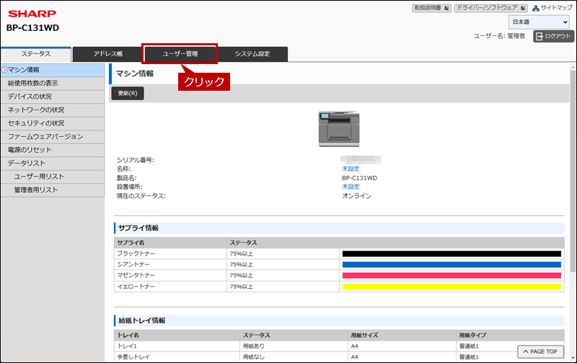Open 管理者用リスト in the sidebar
Viewport: 577px width, 363px height.
pyautogui.click(x=53, y=190)
